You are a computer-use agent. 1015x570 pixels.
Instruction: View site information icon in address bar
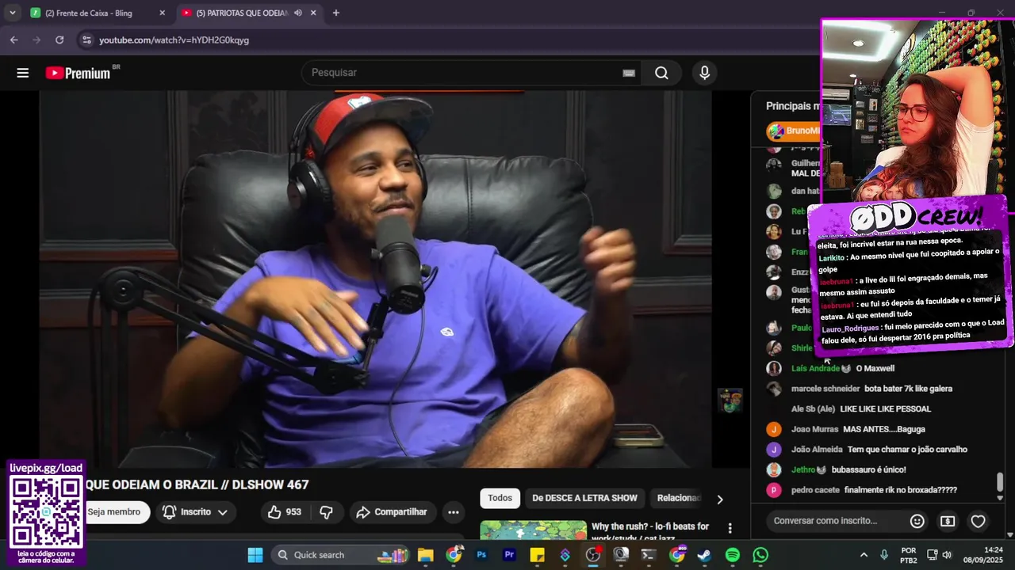[86, 40]
